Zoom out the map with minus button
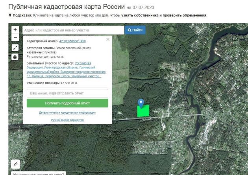Screen dimensions: 248x175 (15, 37)
